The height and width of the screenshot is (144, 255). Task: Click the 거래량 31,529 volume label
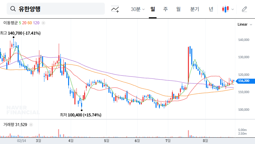(x=15, y=125)
